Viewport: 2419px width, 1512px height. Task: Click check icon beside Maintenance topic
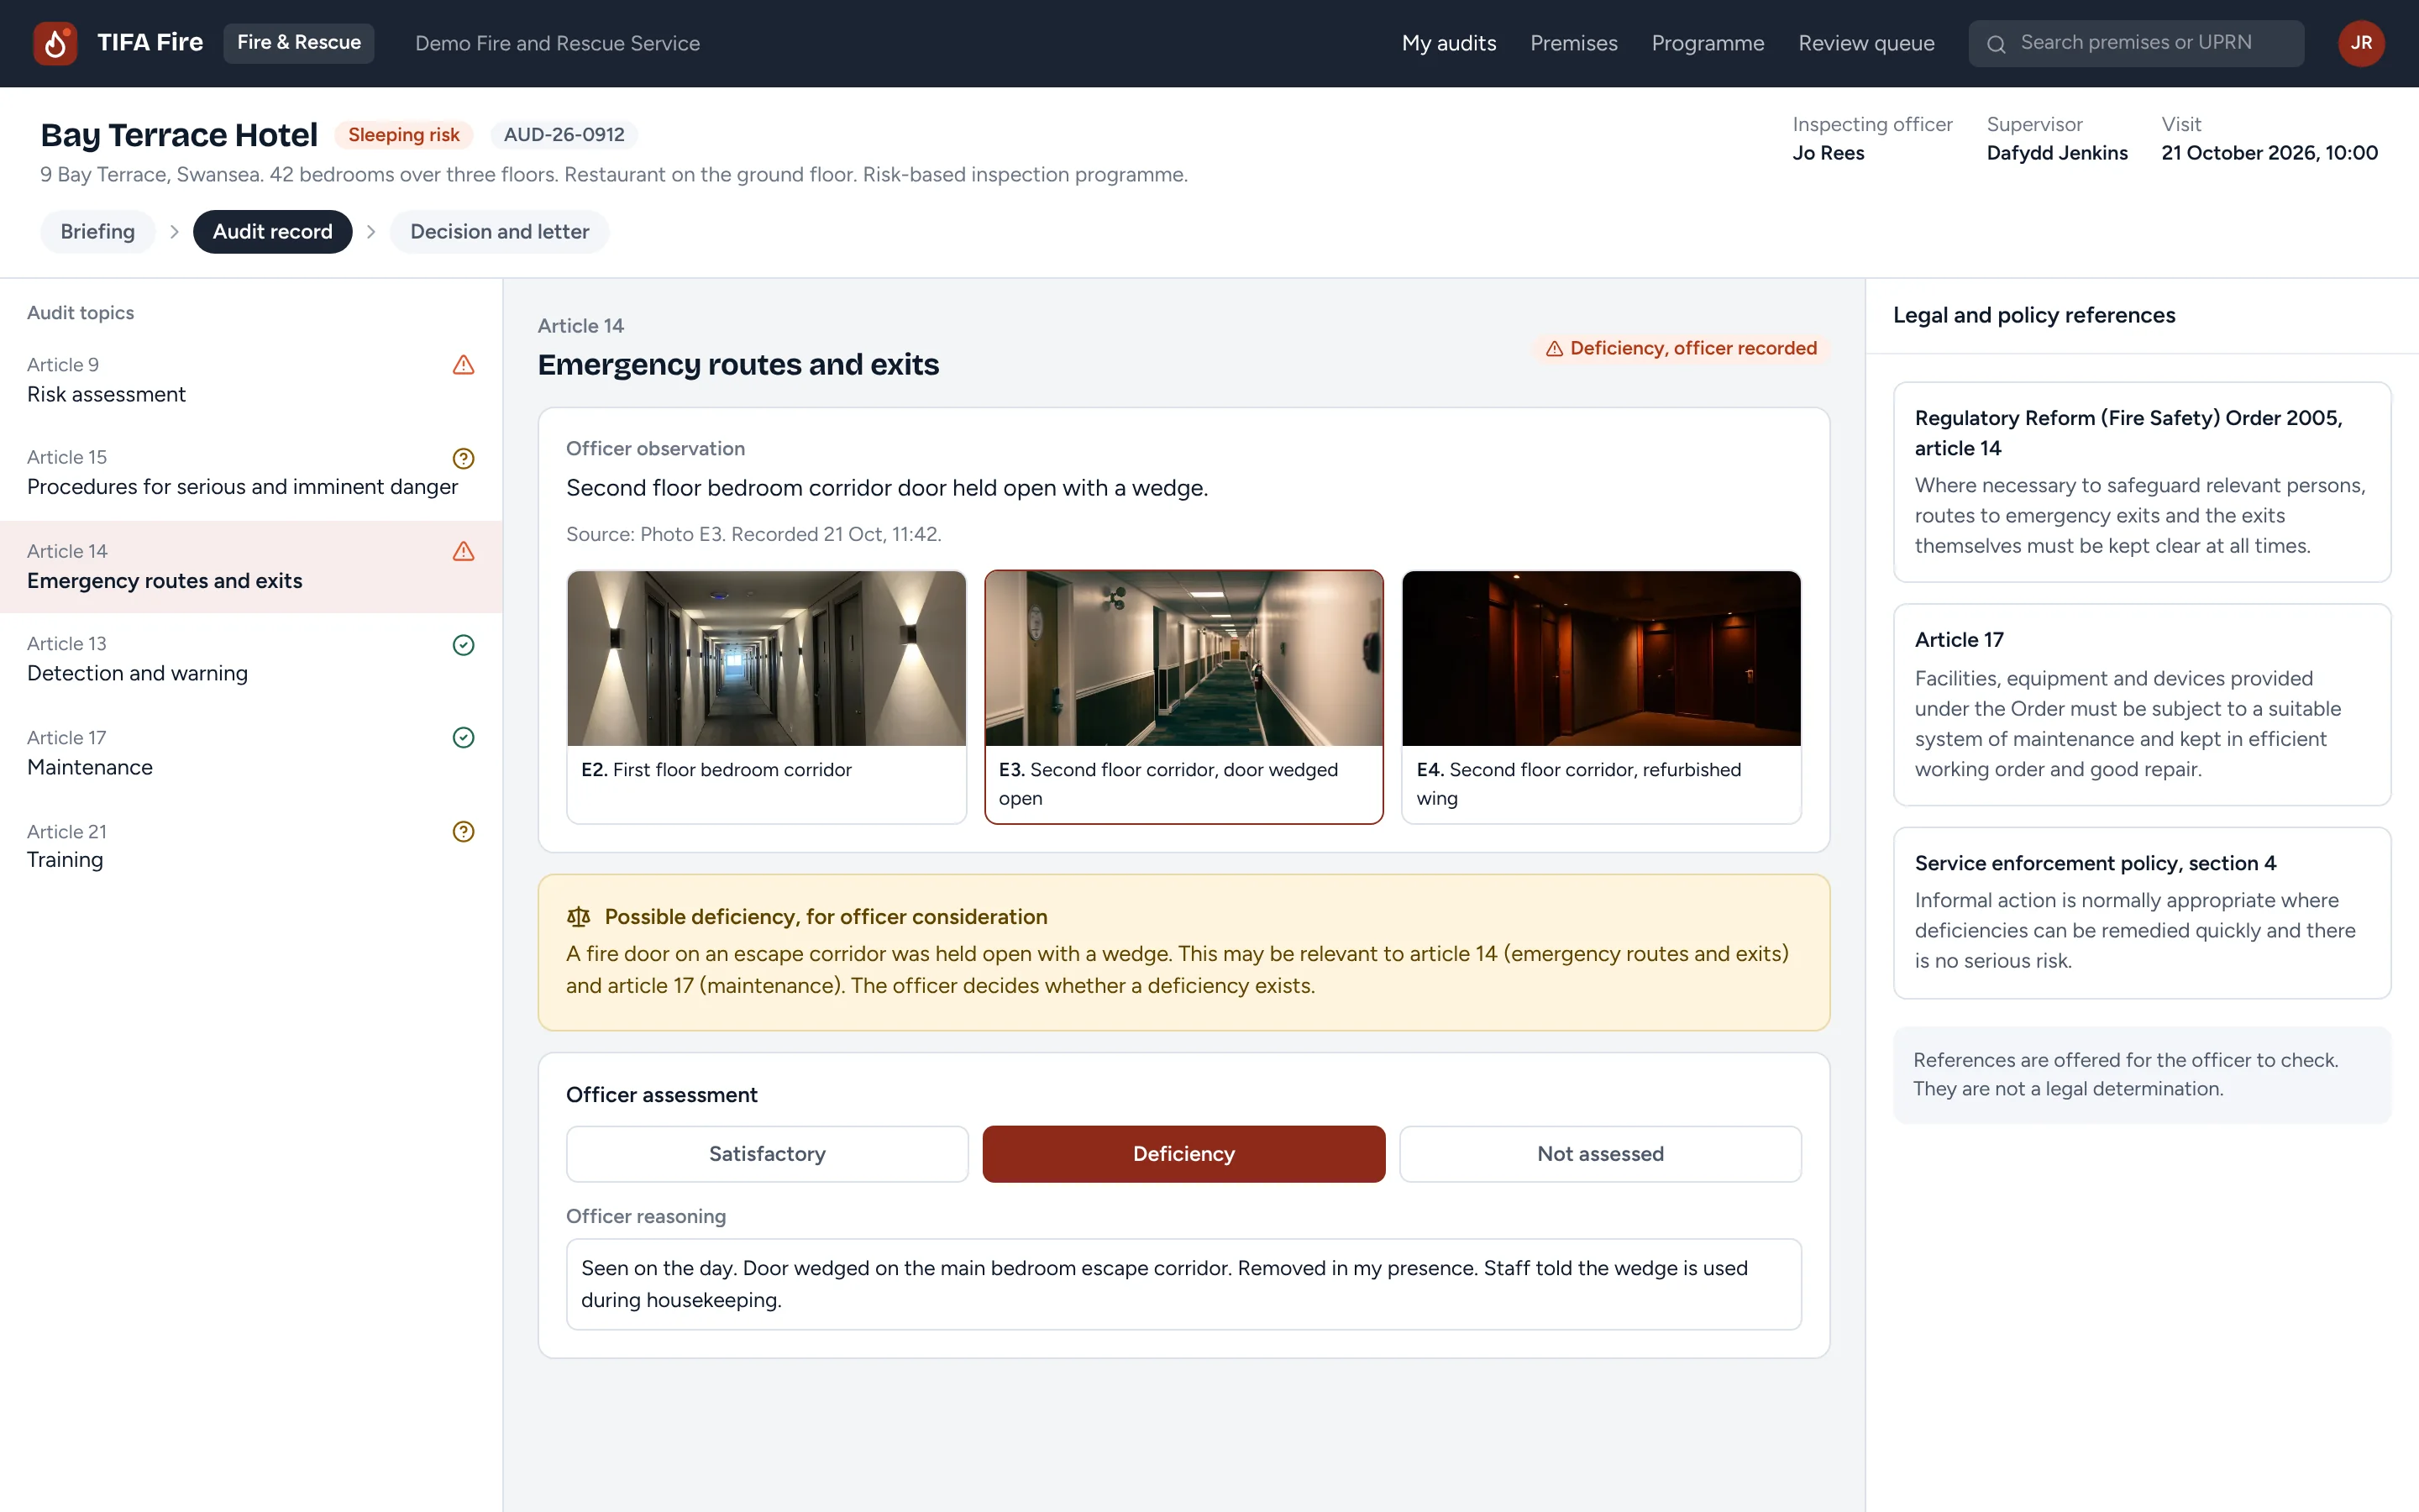click(x=464, y=738)
